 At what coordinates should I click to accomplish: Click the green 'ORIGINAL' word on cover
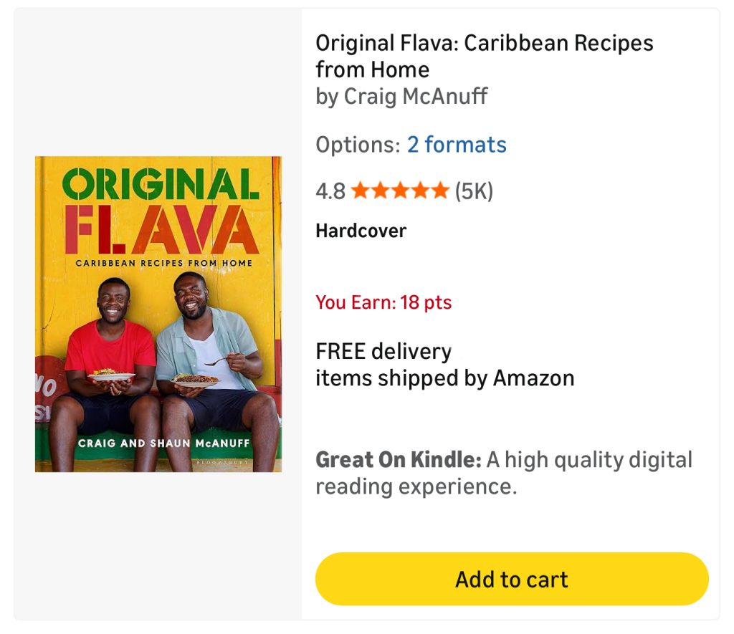coord(160,184)
